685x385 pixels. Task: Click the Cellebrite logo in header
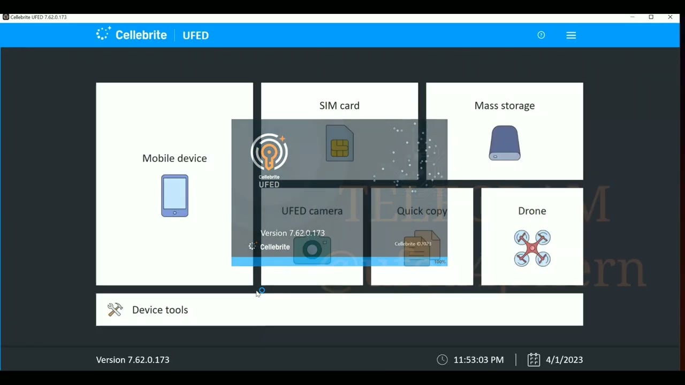[132, 35]
